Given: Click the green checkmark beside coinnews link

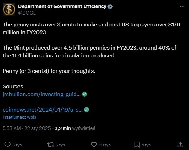Looking at the screenshot, I should point(86,110).
